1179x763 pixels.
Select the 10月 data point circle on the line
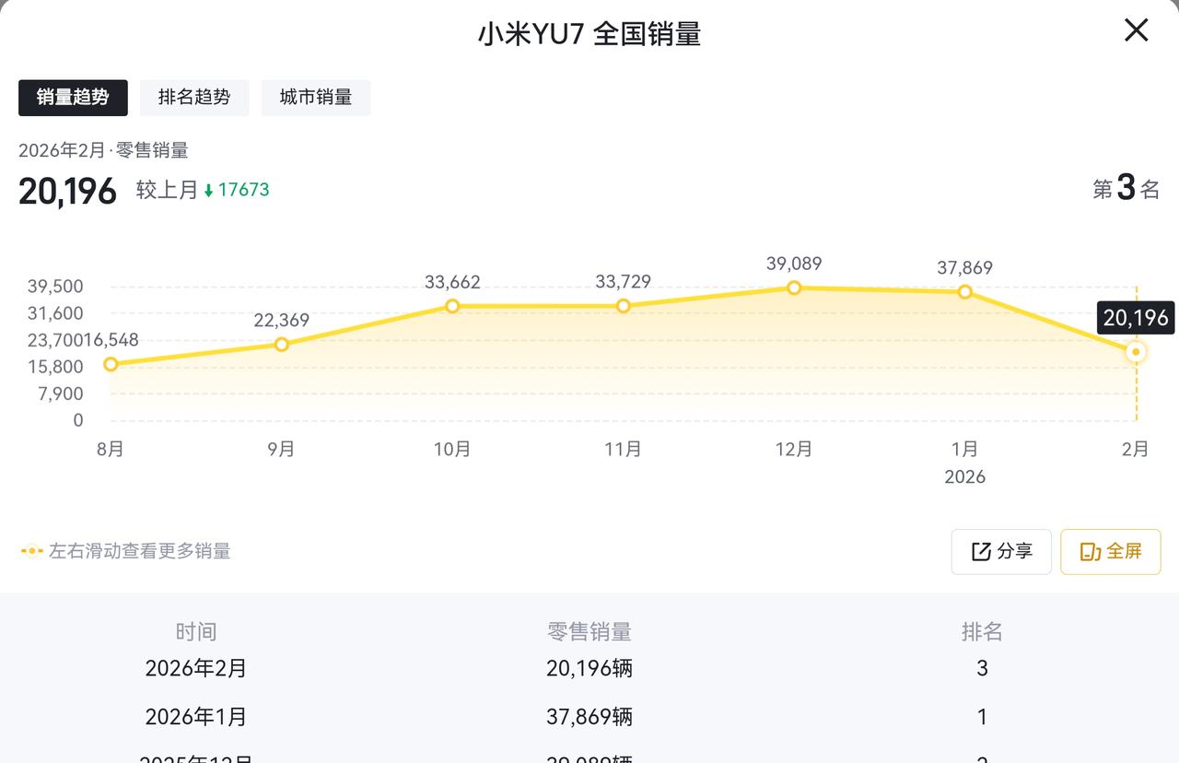pos(452,306)
